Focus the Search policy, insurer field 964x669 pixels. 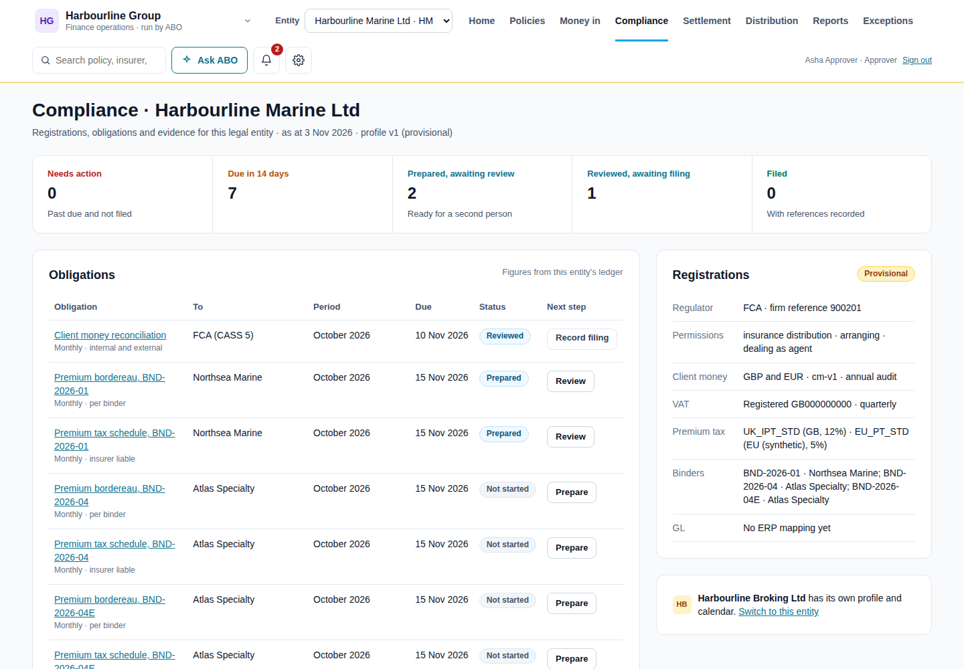tap(99, 60)
